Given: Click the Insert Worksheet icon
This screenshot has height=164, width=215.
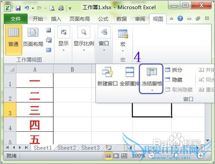Looking at the screenshot, I should 109,148.
